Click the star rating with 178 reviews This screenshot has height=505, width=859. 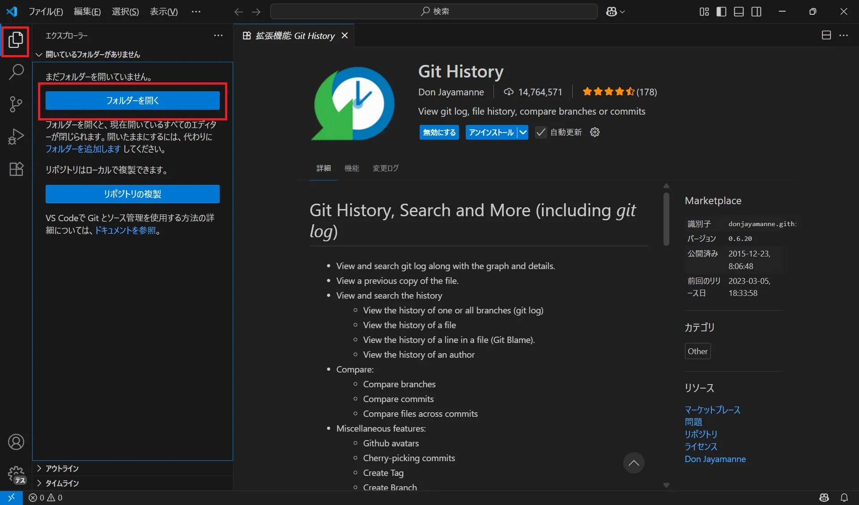click(620, 92)
